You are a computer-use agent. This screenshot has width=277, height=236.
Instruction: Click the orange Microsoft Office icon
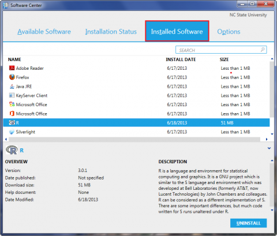coord(12,114)
